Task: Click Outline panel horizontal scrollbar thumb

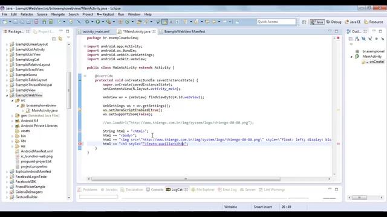Action: coord(359,198)
